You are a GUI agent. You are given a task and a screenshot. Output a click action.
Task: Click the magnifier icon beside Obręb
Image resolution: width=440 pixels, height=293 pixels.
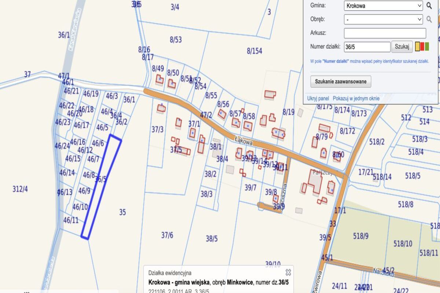tap(429, 19)
